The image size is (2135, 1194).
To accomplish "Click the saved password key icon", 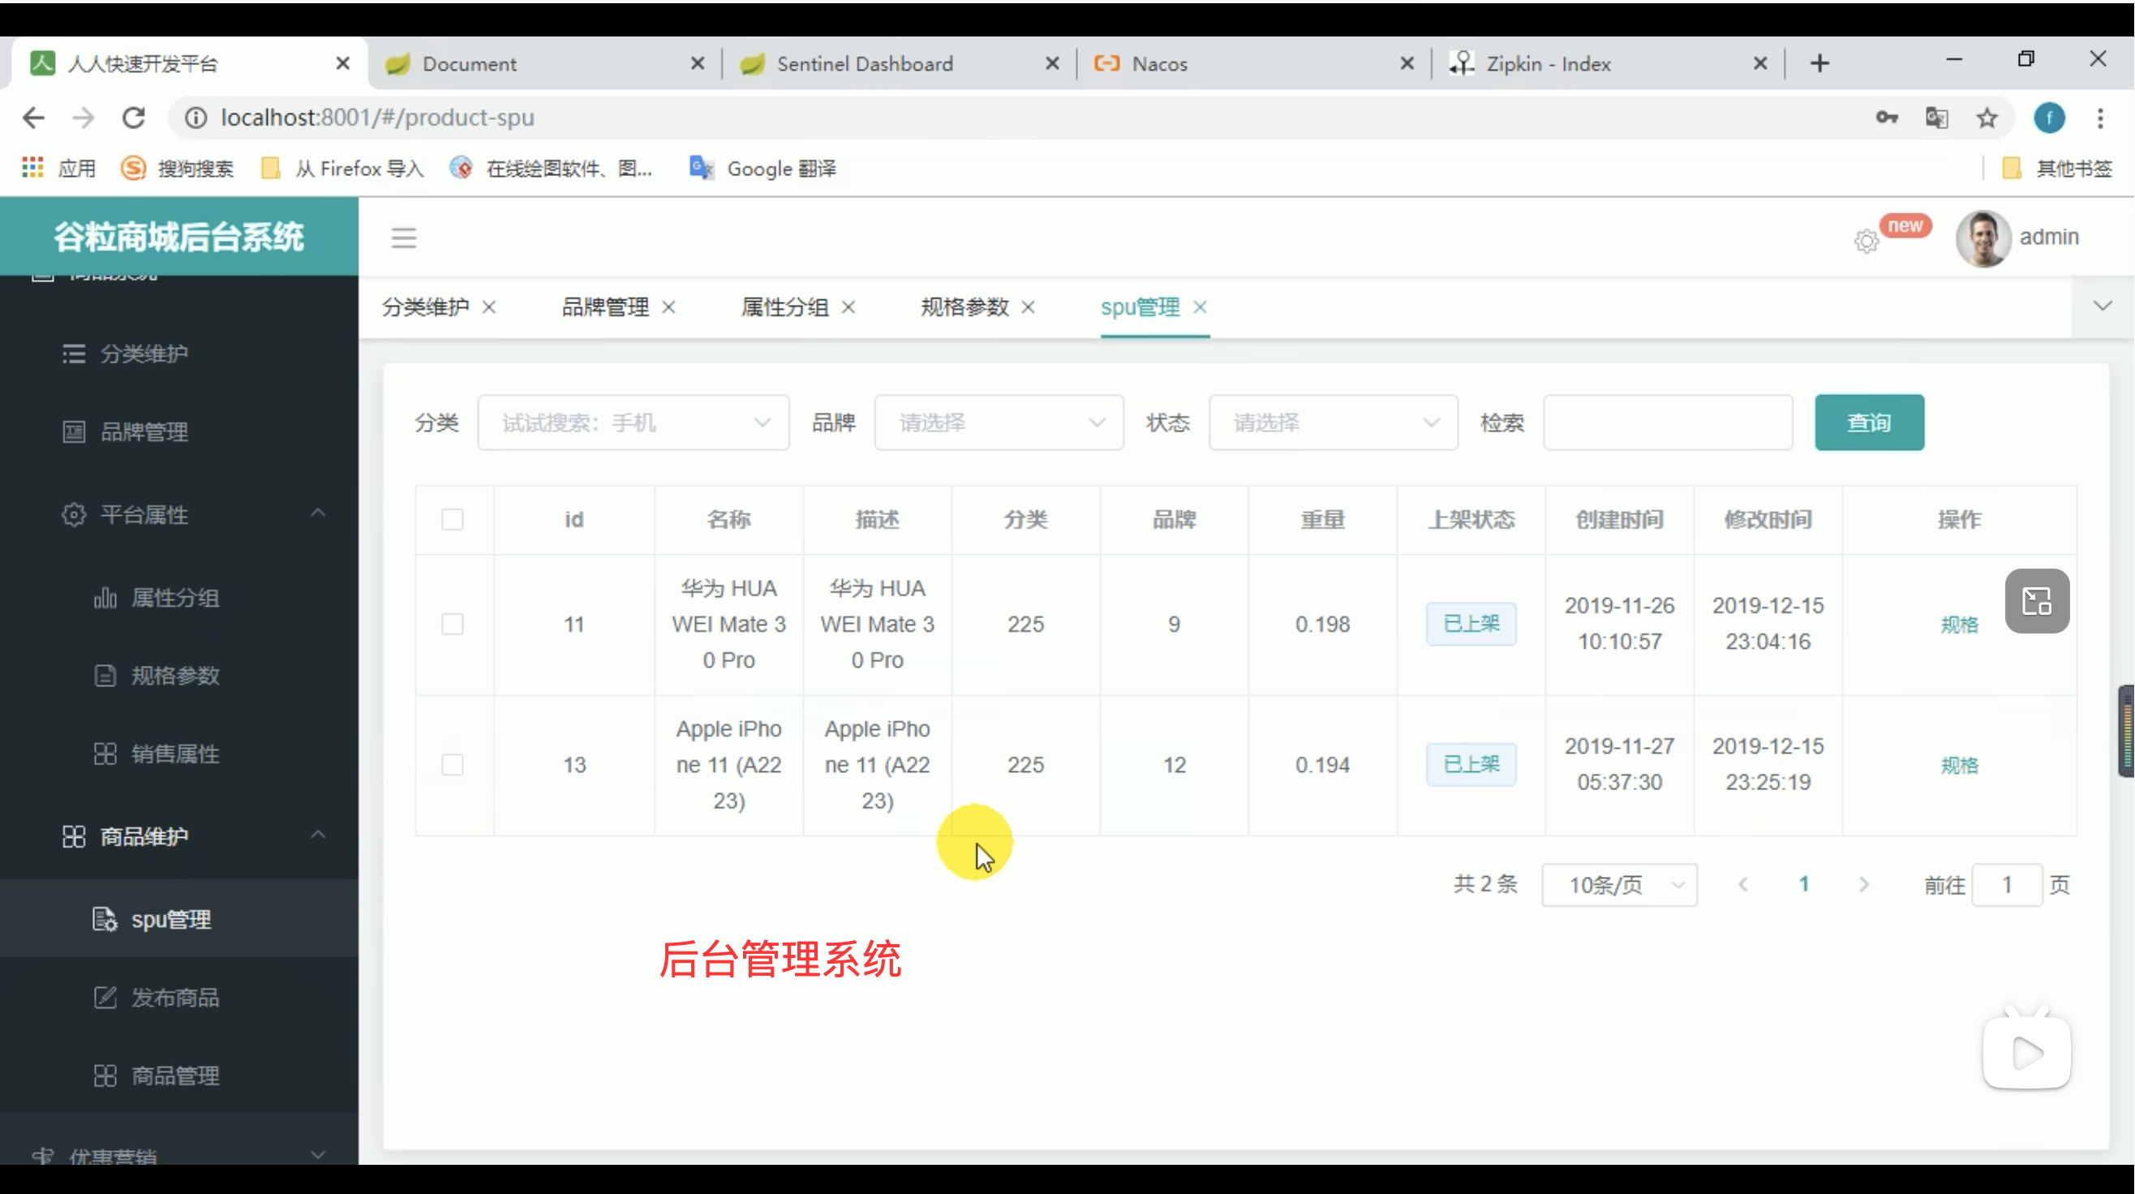I will pos(1886,118).
